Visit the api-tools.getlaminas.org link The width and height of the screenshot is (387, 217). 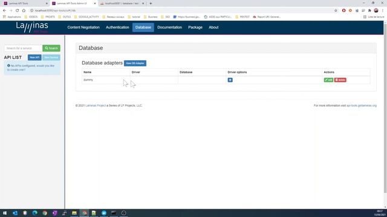[362, 105]
